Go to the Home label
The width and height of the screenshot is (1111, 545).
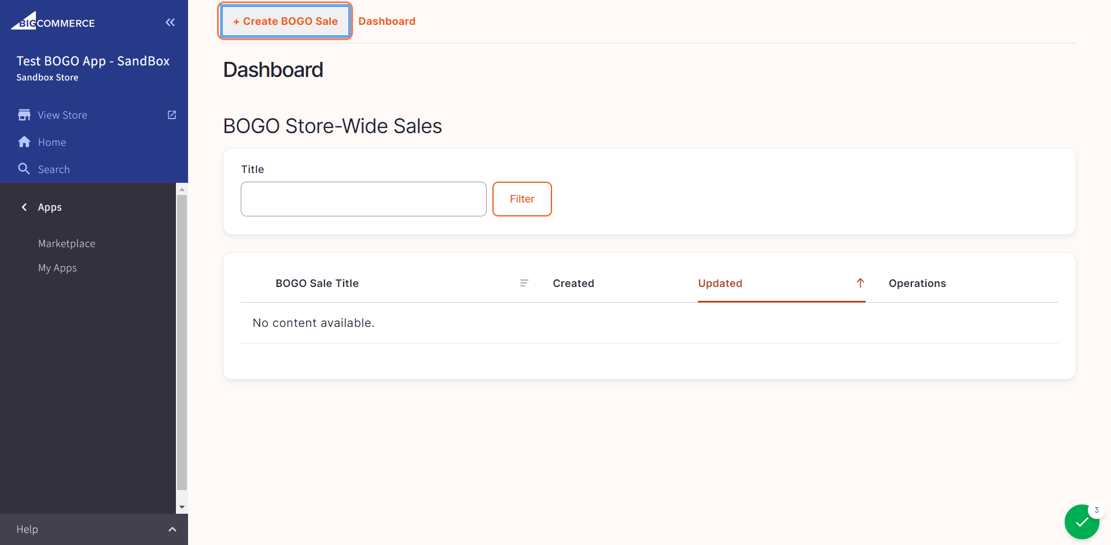coord(52,142)
